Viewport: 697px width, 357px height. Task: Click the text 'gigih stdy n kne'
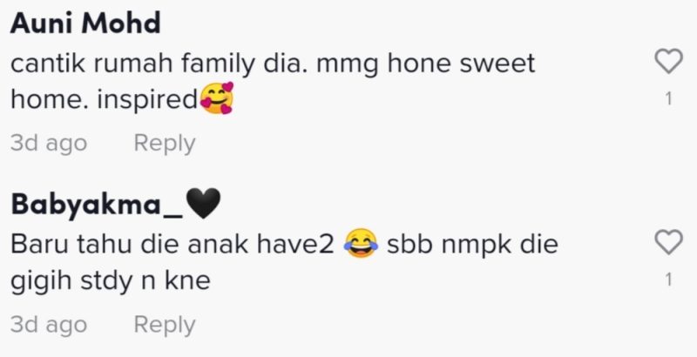click(x=110, y=281)
